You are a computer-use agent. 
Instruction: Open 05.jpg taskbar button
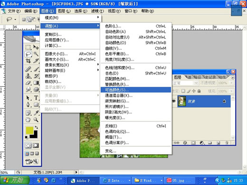pos(180,181)
